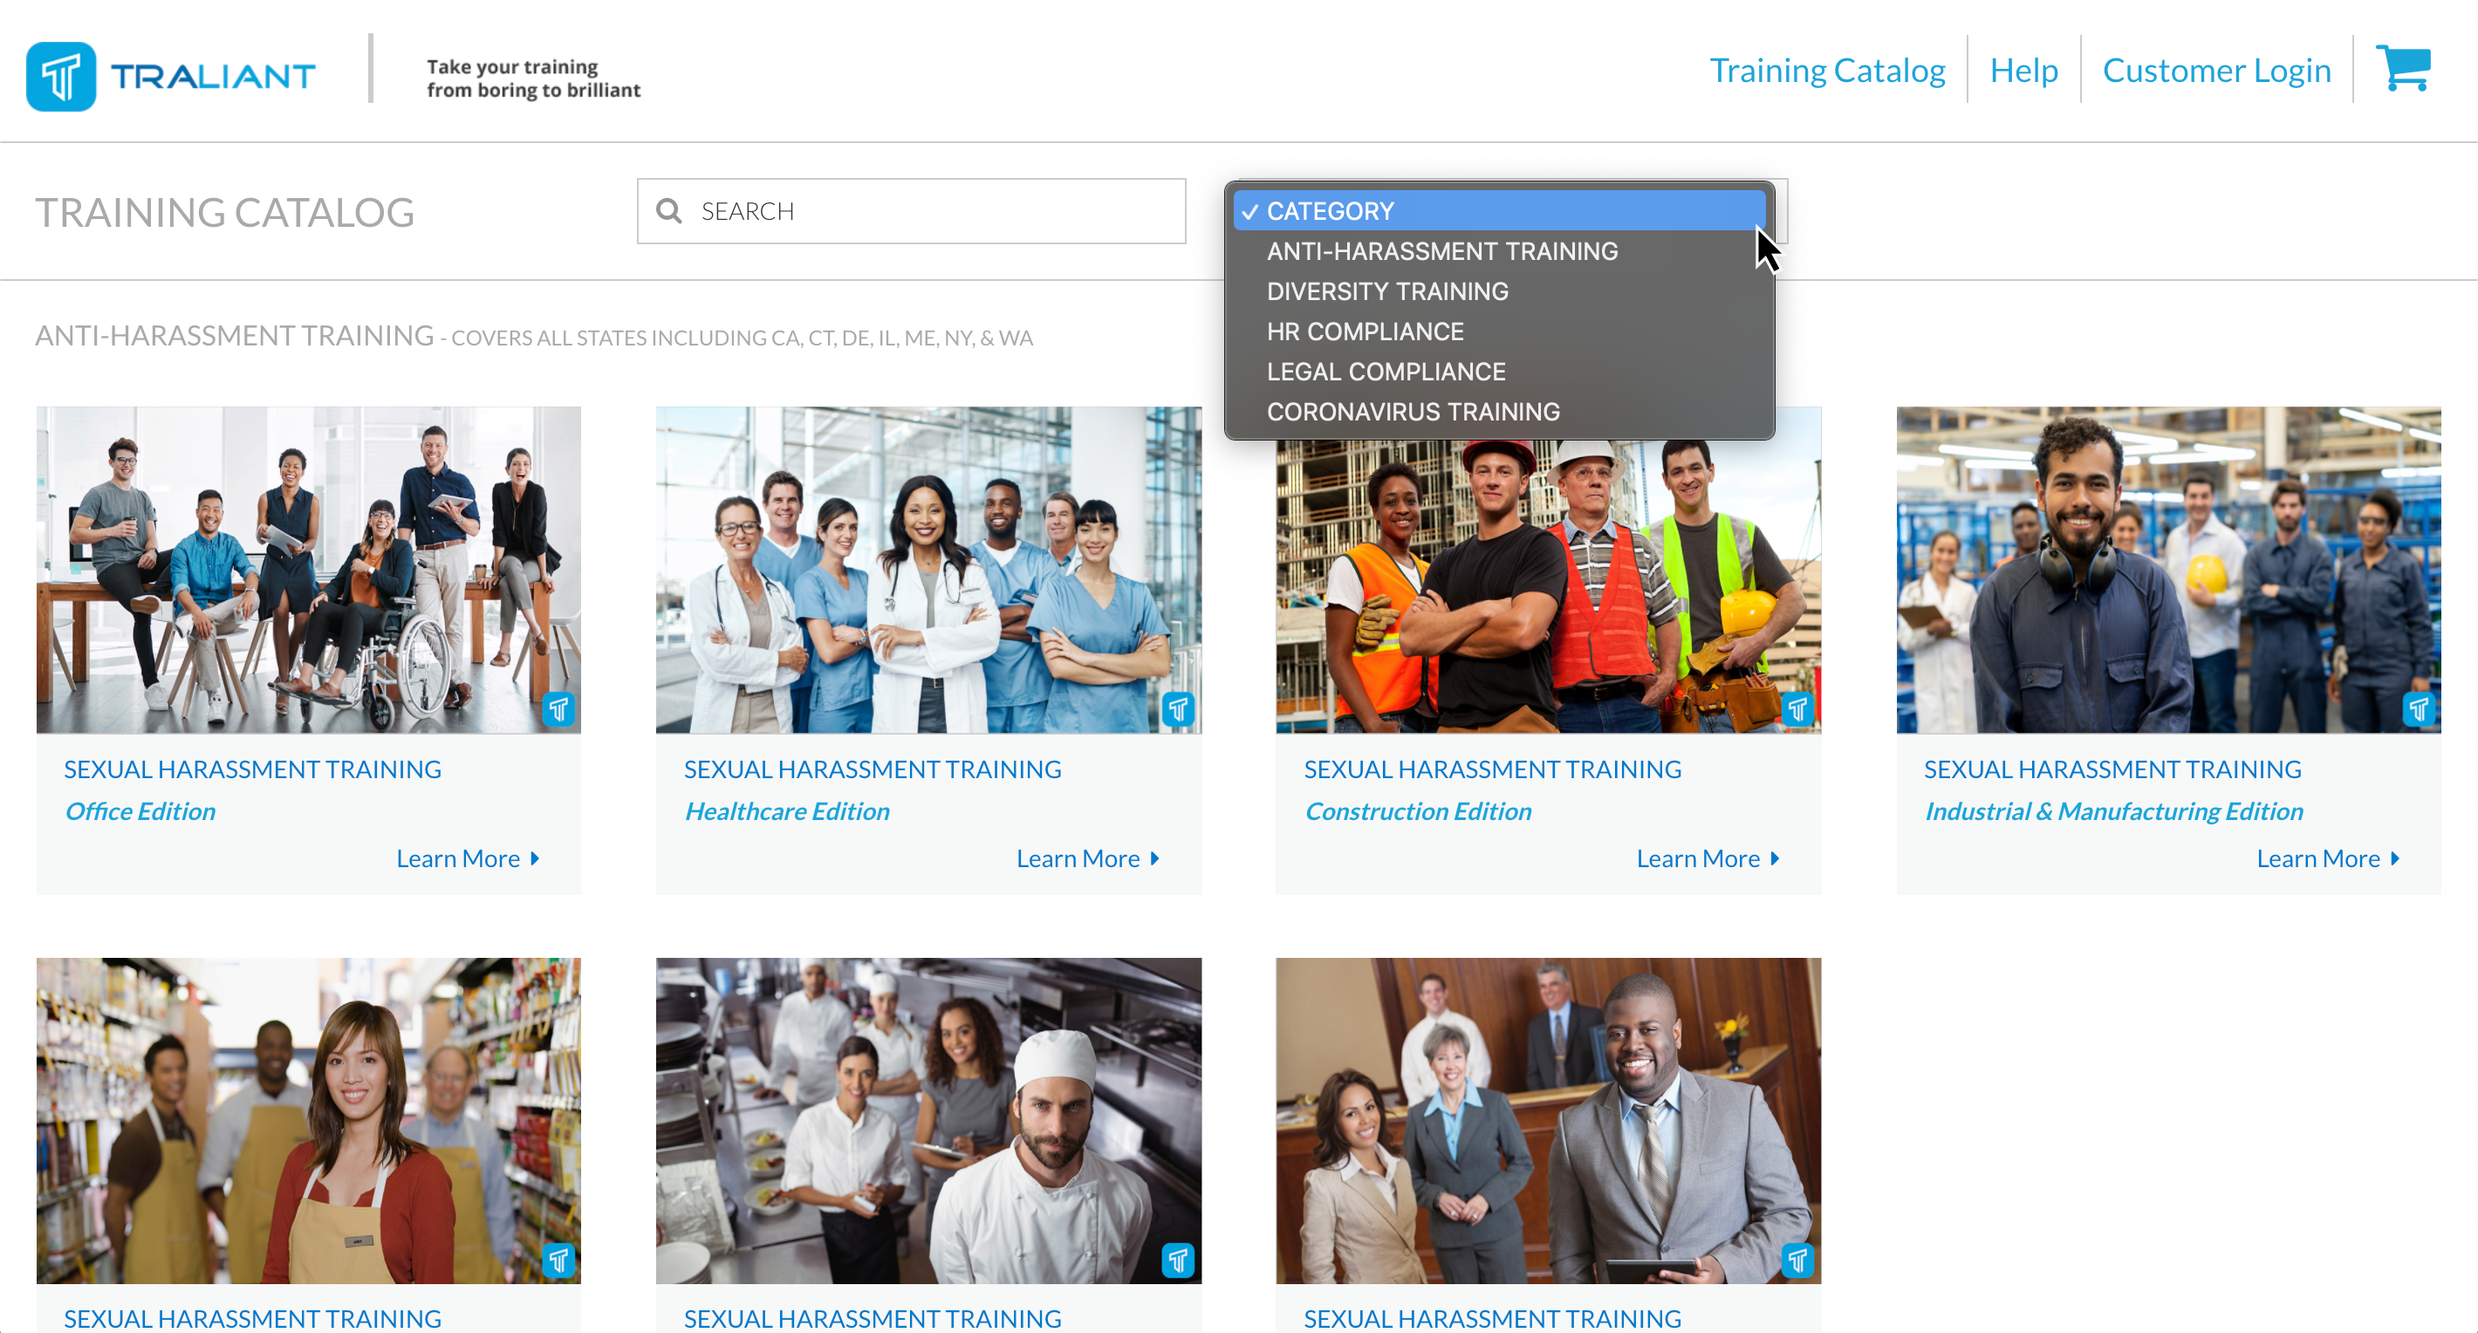Open Help nav link
This screenshot has height=1333, width=2478.
pos(2024,70)
